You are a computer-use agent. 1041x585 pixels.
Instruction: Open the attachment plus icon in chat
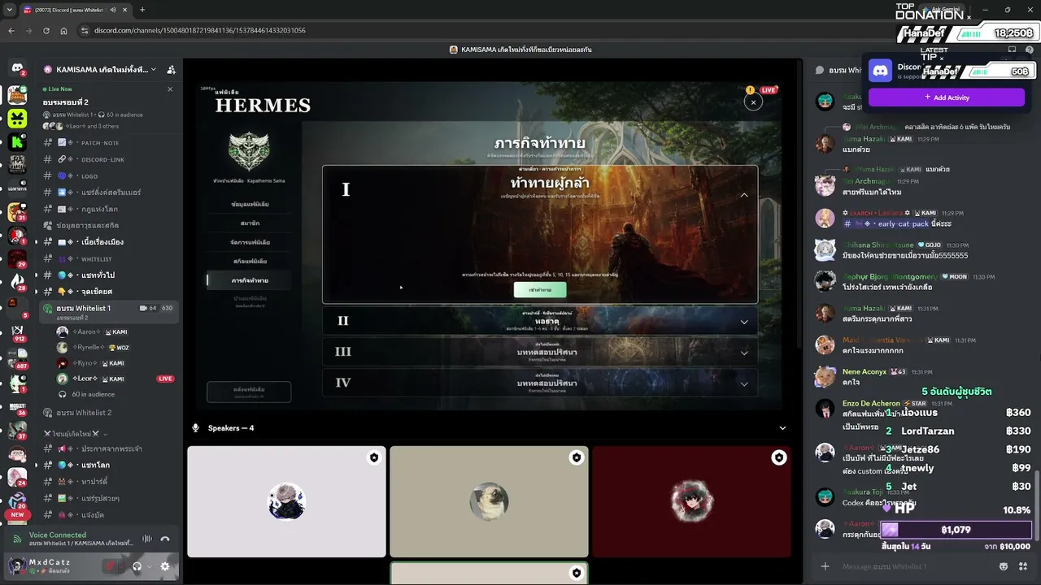pos(825,566)
